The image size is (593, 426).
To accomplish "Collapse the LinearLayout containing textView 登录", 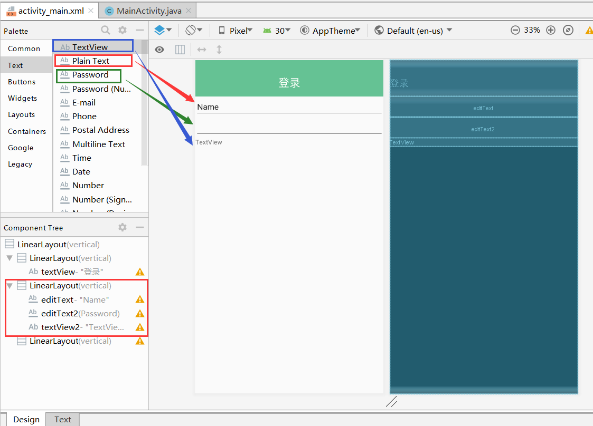I will (10, 258).
